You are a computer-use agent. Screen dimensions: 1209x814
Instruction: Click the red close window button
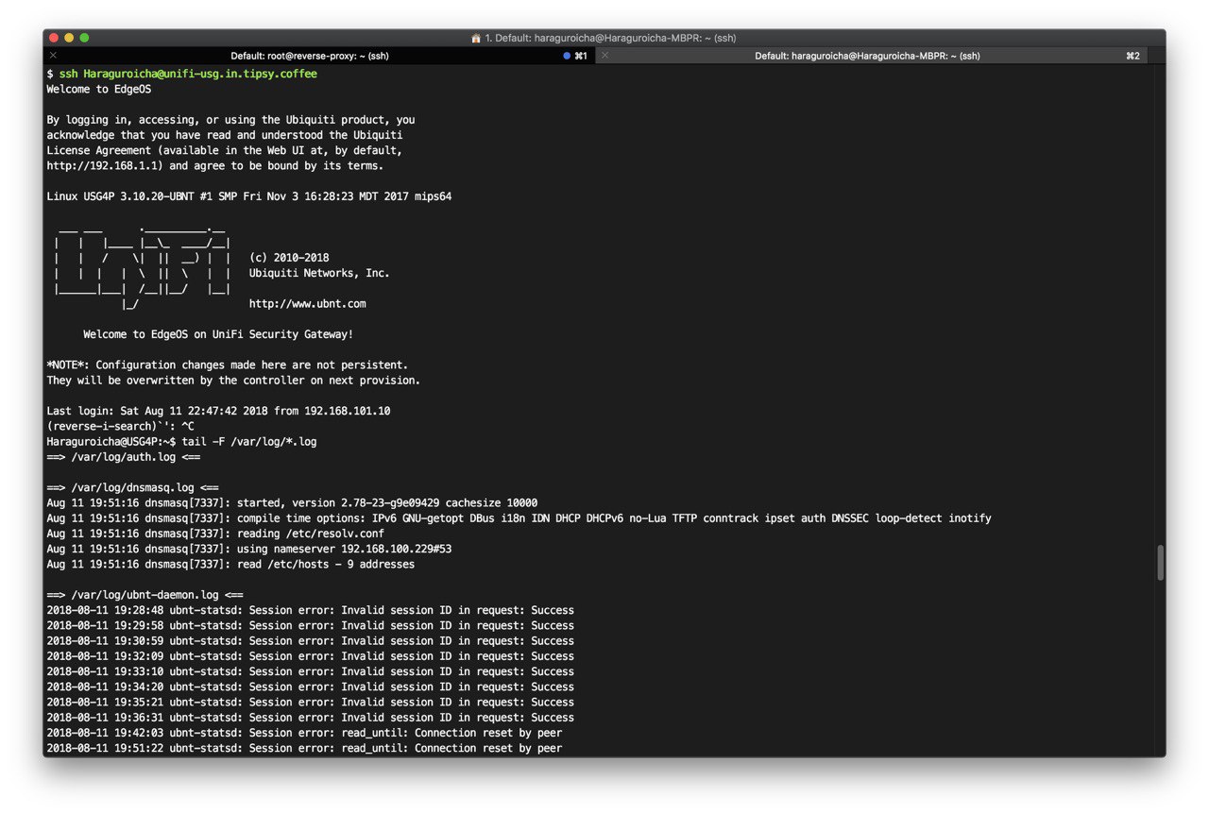(x=54, y=38)
